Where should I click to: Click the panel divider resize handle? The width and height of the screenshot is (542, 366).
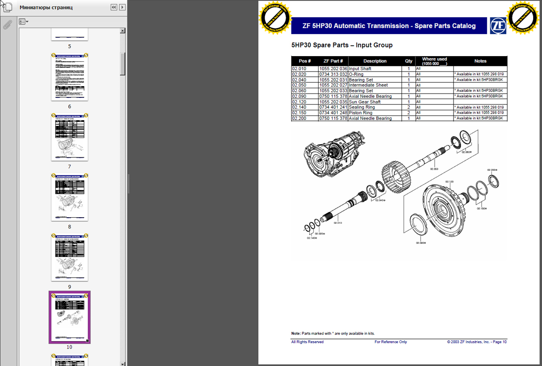point(128,183)
